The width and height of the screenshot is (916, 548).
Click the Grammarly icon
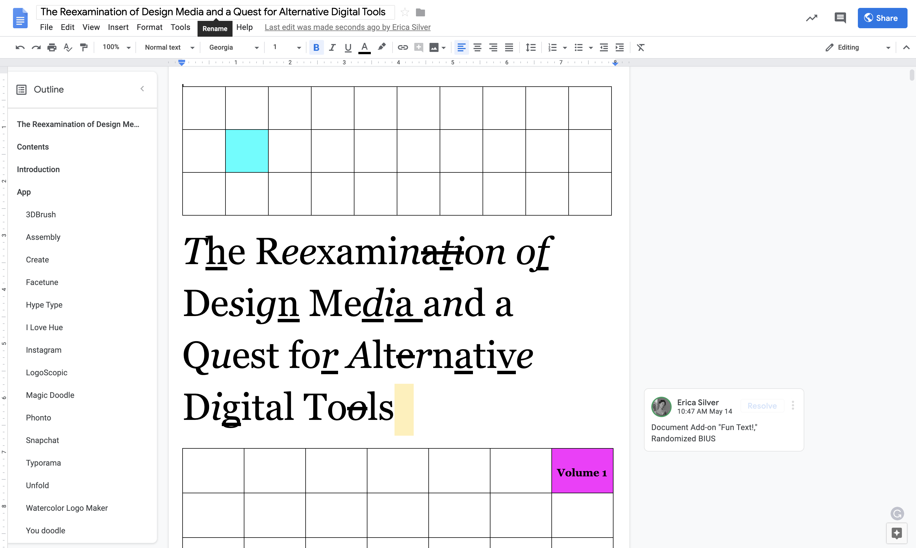(897, 513)
